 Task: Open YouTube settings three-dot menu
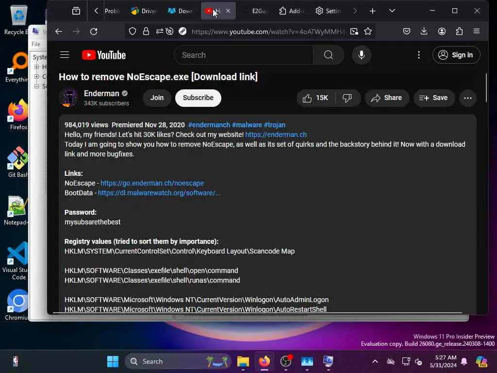click(419, 55)
